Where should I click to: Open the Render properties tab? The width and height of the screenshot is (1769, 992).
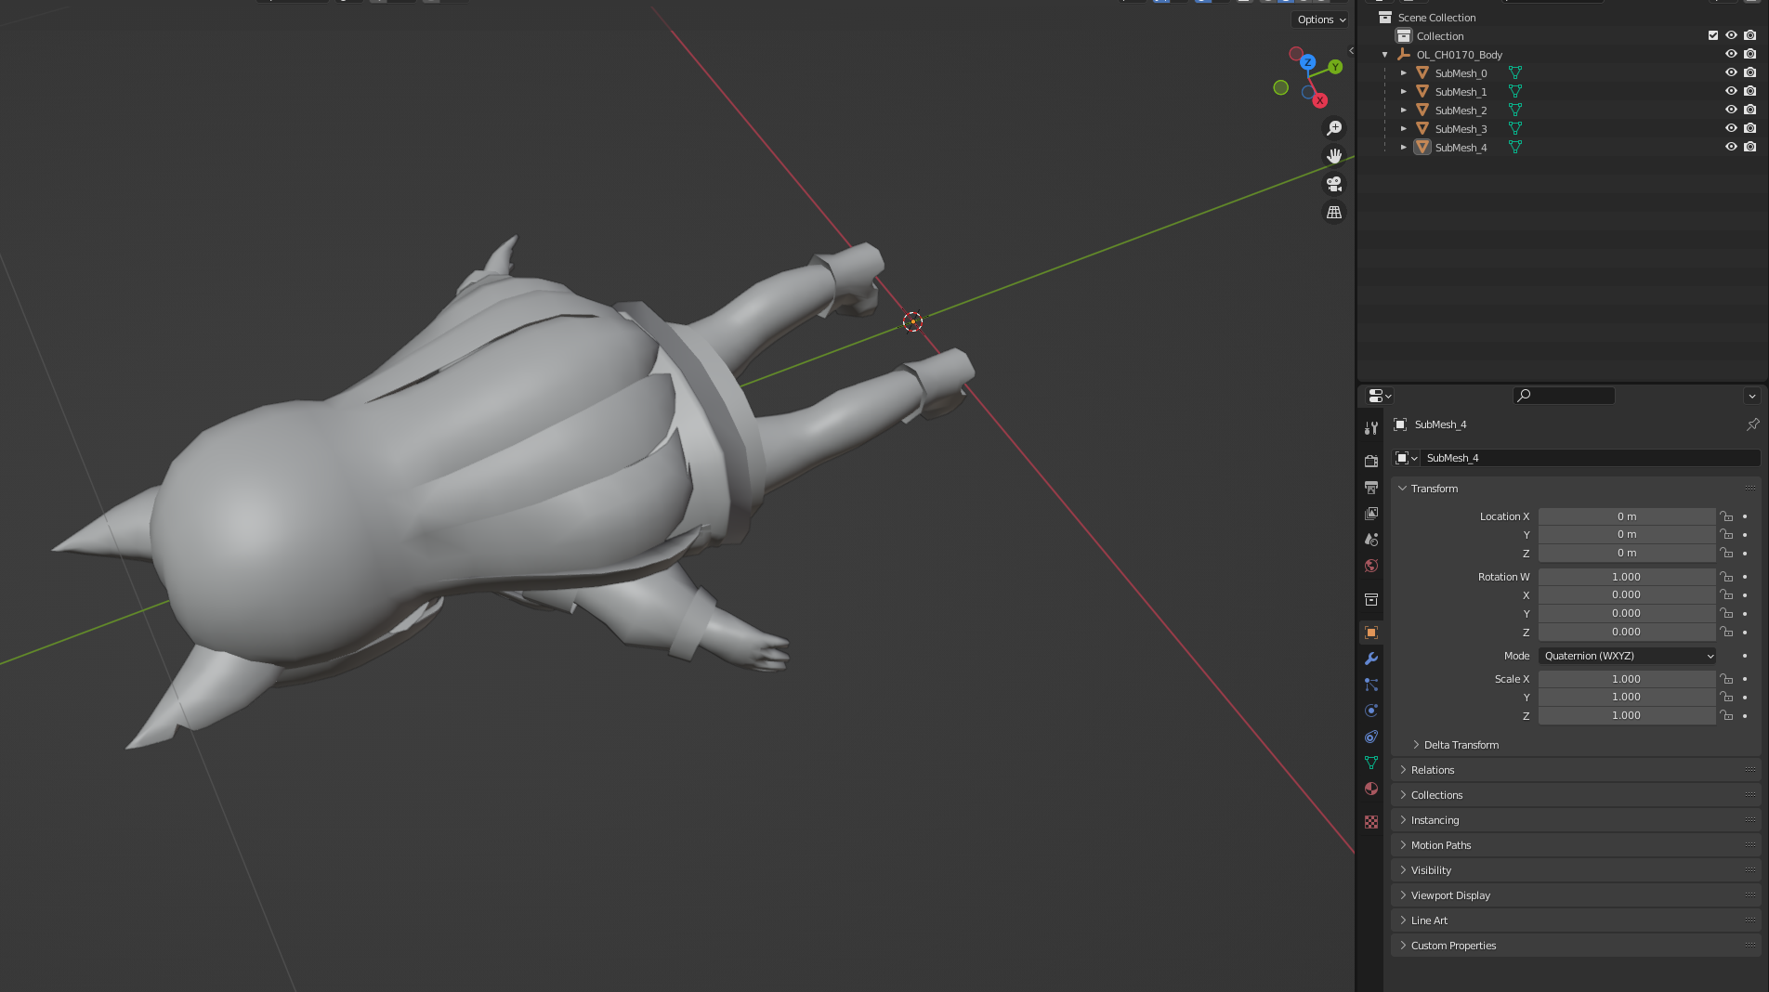pyautogui.click(x=1371, y=461)
